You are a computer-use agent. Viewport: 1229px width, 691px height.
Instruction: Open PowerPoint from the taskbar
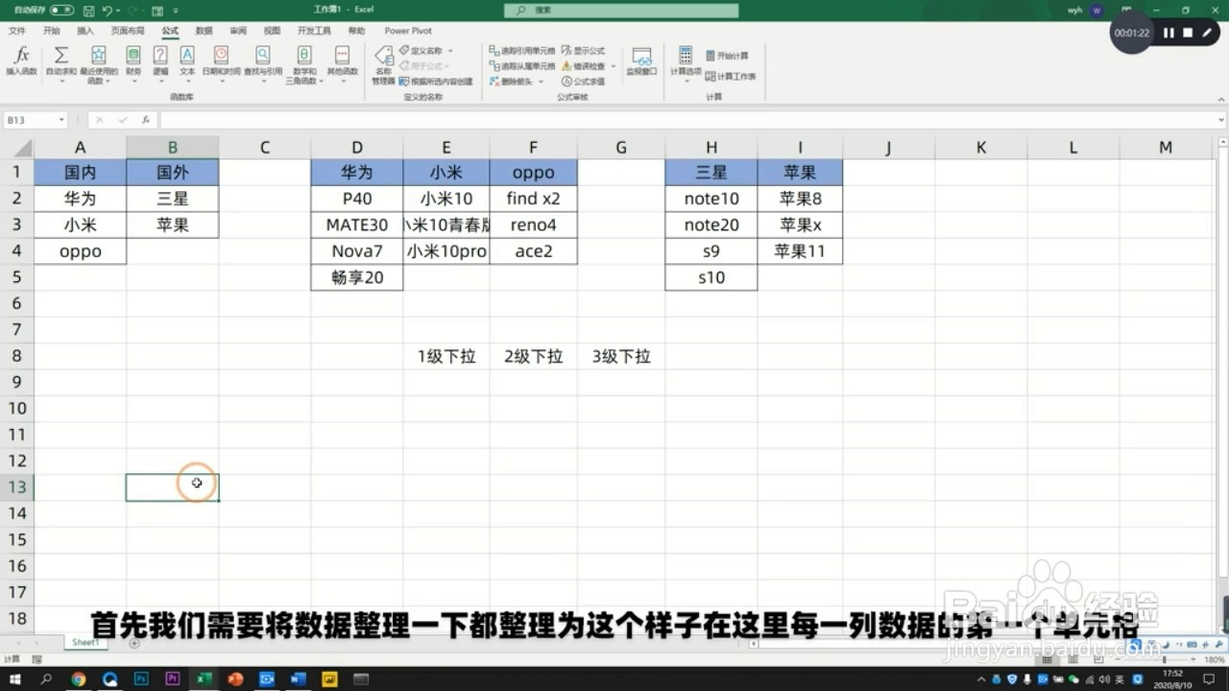point(235,679)
